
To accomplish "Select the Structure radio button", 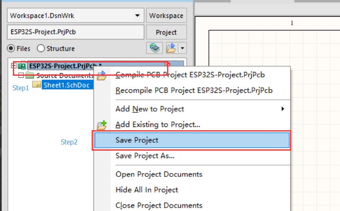I will coord(40,48).
